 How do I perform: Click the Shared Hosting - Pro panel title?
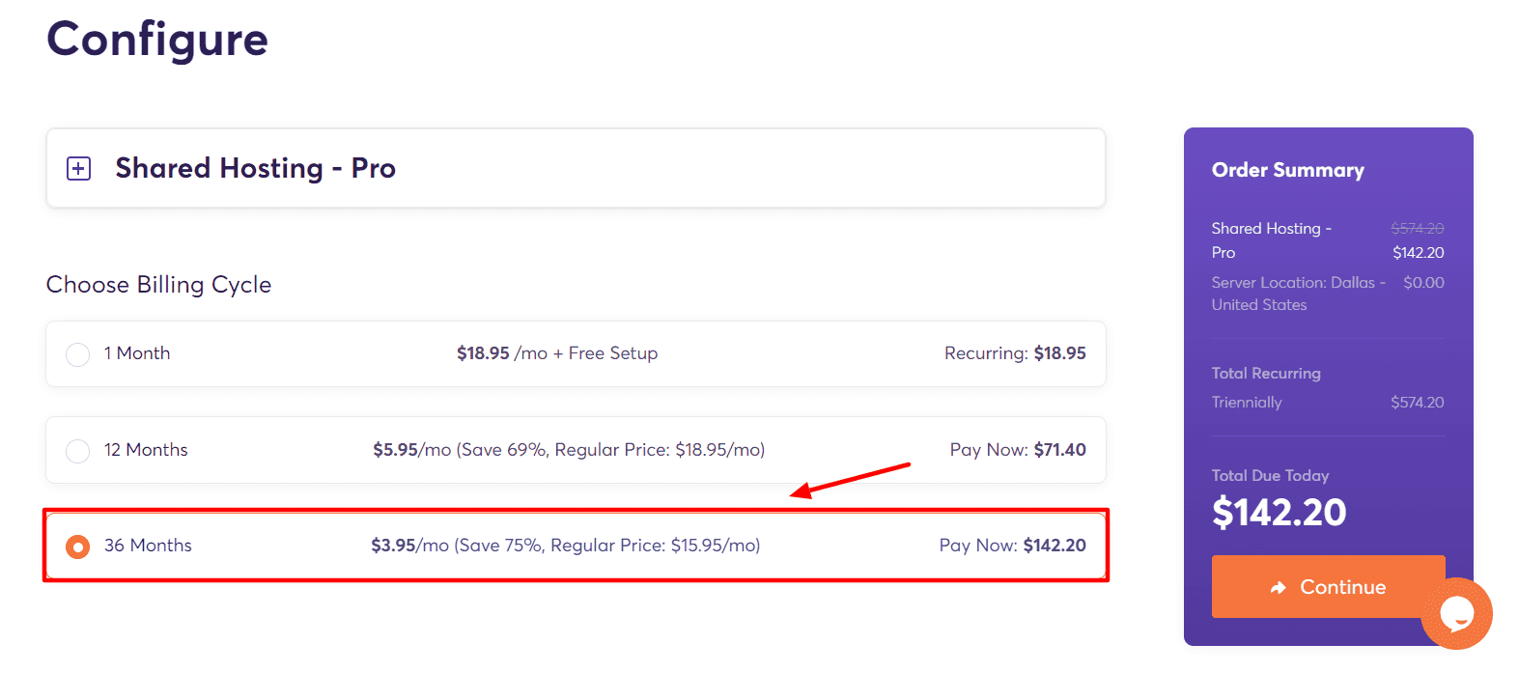click(x=255, y=169)
